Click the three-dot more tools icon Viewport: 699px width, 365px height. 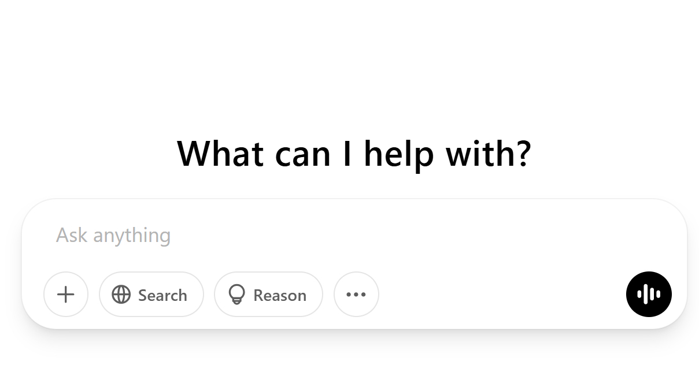point(356,295)
